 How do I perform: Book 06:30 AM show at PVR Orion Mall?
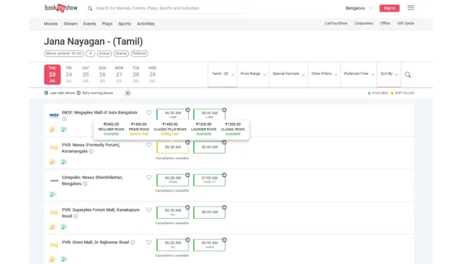(x=173, y=244)
